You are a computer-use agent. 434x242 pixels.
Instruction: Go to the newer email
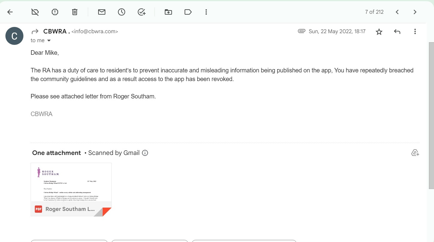point(397,12)
